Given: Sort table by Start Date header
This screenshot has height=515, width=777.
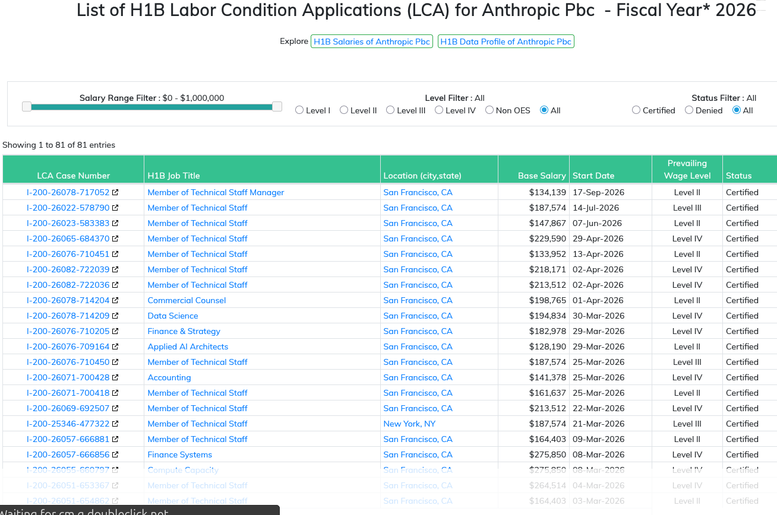Looking at the screenshot, I should coord(610,170).
